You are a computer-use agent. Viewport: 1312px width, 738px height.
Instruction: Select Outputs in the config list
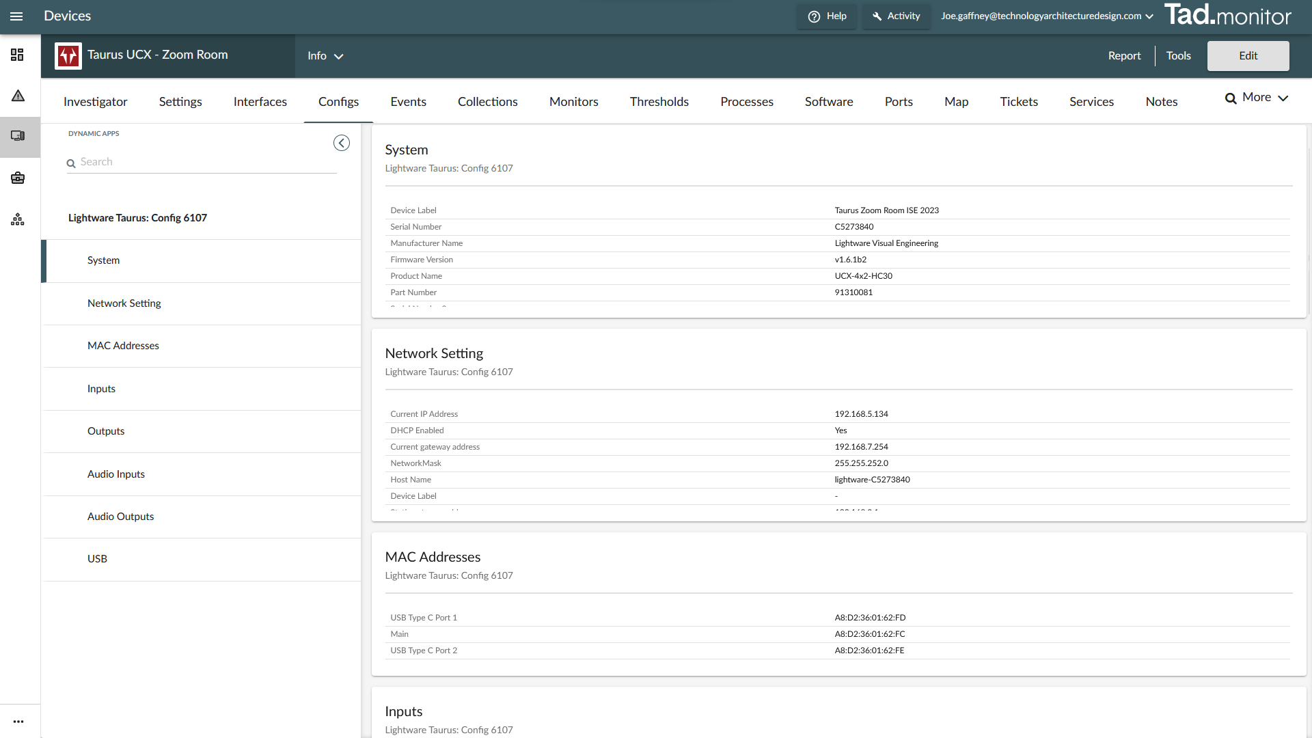(x=202, y=431)
